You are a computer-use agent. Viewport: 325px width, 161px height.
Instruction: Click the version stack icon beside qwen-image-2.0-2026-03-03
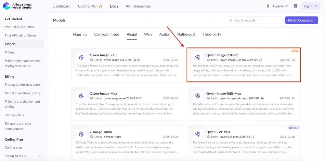pyautogui.click(x=92, y=60)
